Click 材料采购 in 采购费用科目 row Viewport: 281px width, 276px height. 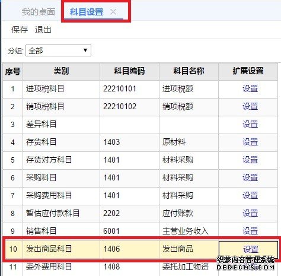click(189, 196)
